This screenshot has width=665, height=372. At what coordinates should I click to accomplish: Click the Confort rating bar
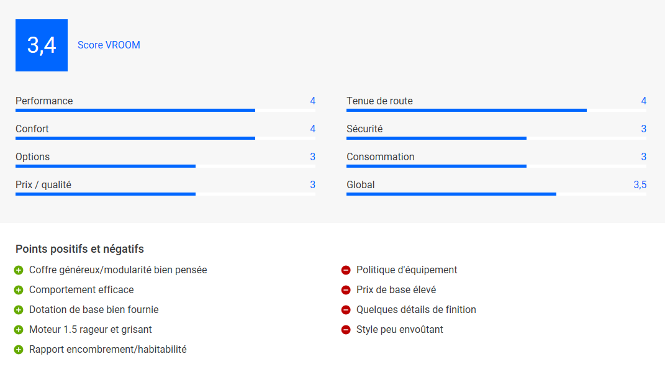[x=165, y=138]
